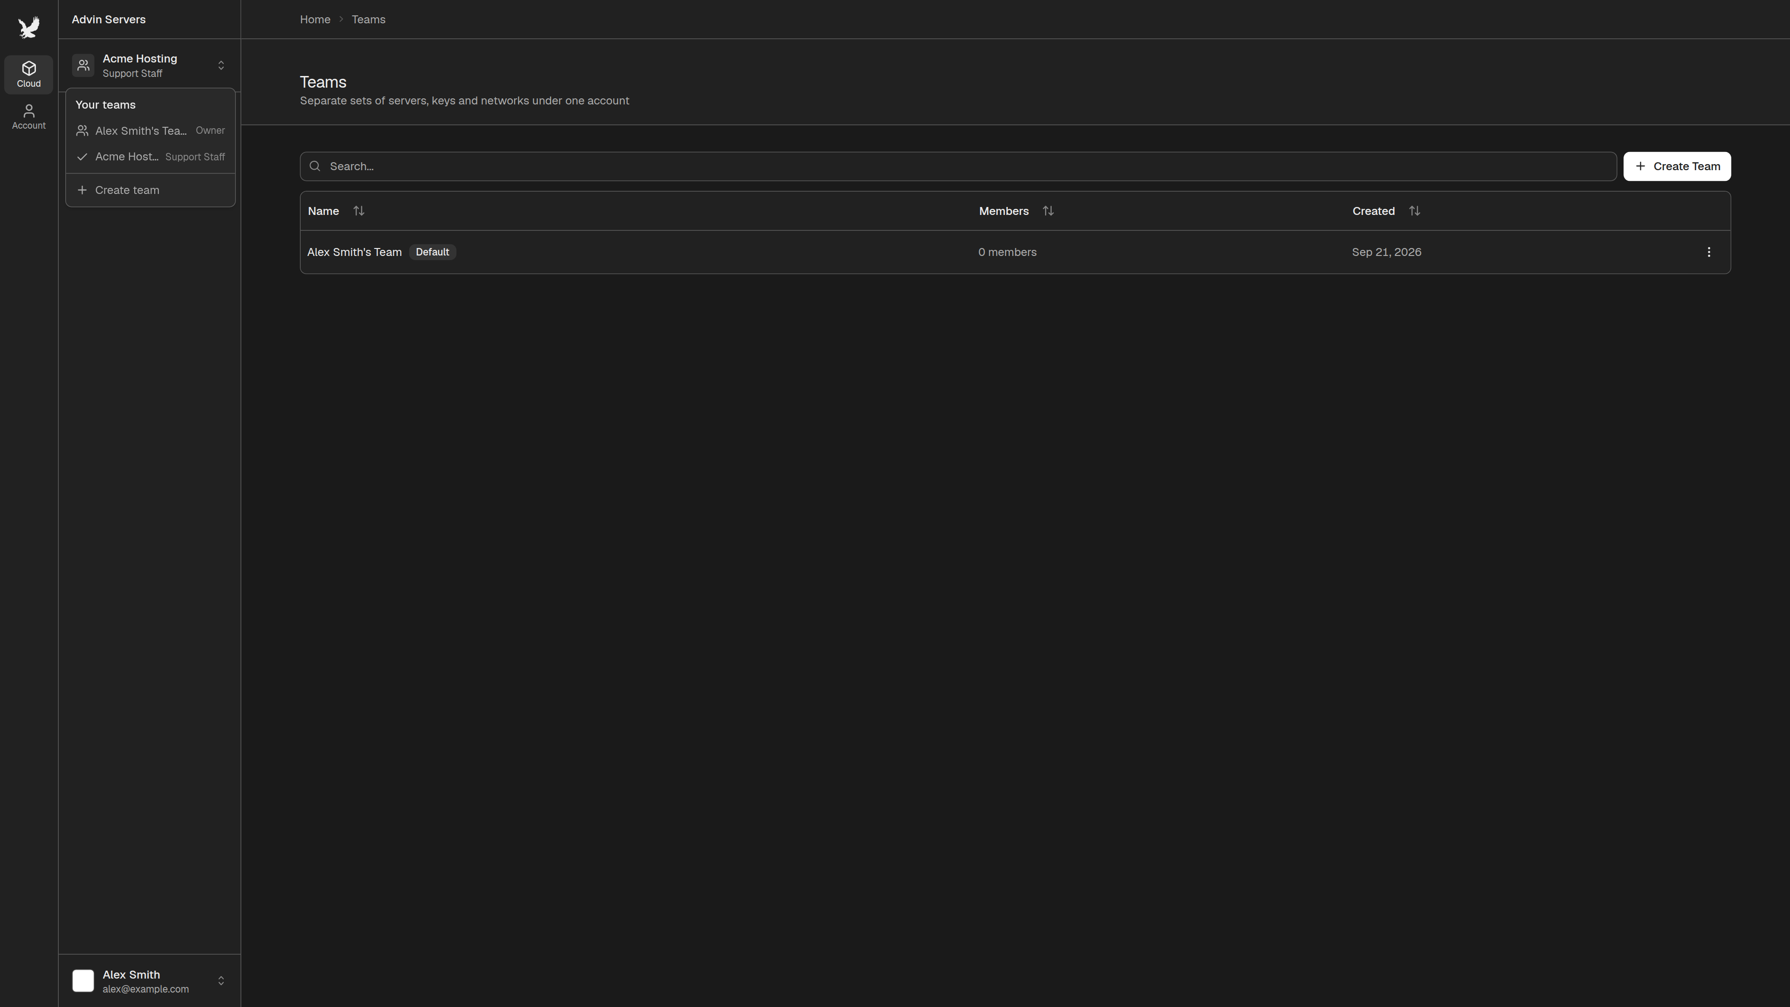Click the Acme Hosting team avatar icon

pyautogui.click(x=83, y=65)
